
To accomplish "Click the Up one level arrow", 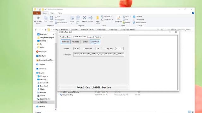I will click(45, 30).
